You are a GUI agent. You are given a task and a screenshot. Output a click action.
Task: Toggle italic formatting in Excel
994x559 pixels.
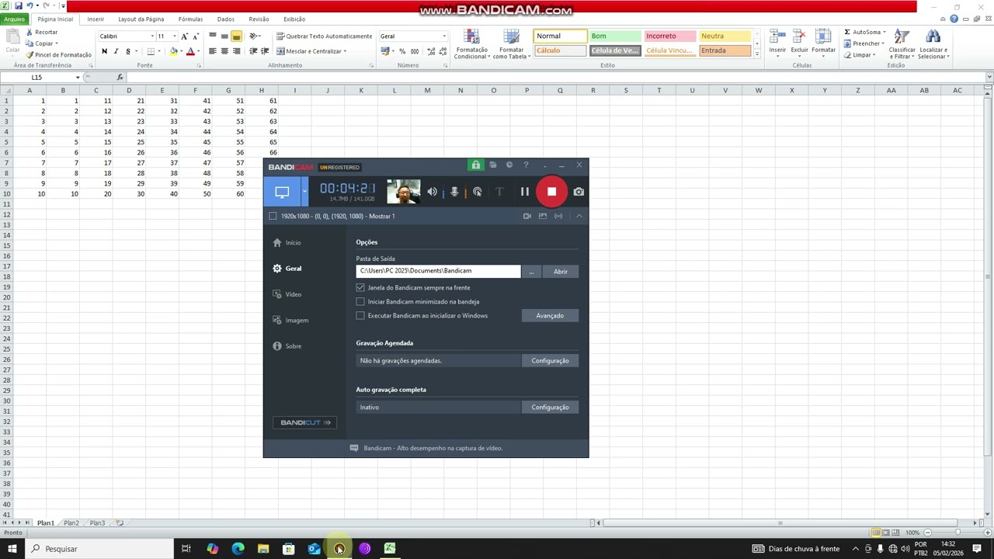click(116, 51)
